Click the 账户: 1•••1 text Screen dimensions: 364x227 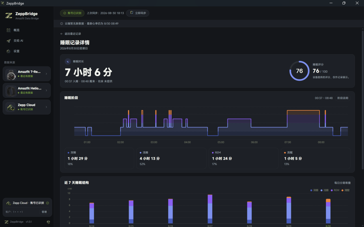[x=14, y=212]
